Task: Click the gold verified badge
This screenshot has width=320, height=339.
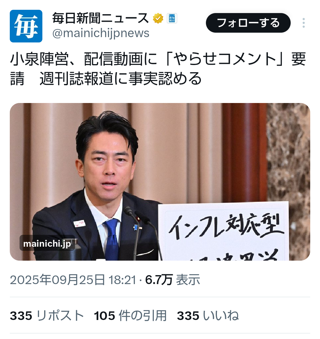Action: pos(158,18)
